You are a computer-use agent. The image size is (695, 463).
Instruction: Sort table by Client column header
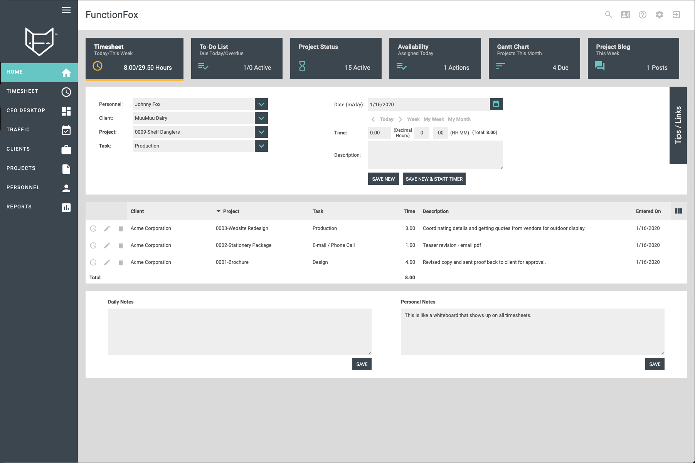pyautogui.click(x=137, y=211)
